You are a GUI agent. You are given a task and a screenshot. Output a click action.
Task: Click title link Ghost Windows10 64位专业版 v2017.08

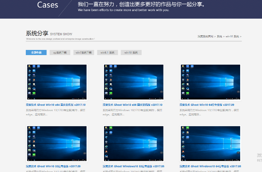(x=210, y=166)
